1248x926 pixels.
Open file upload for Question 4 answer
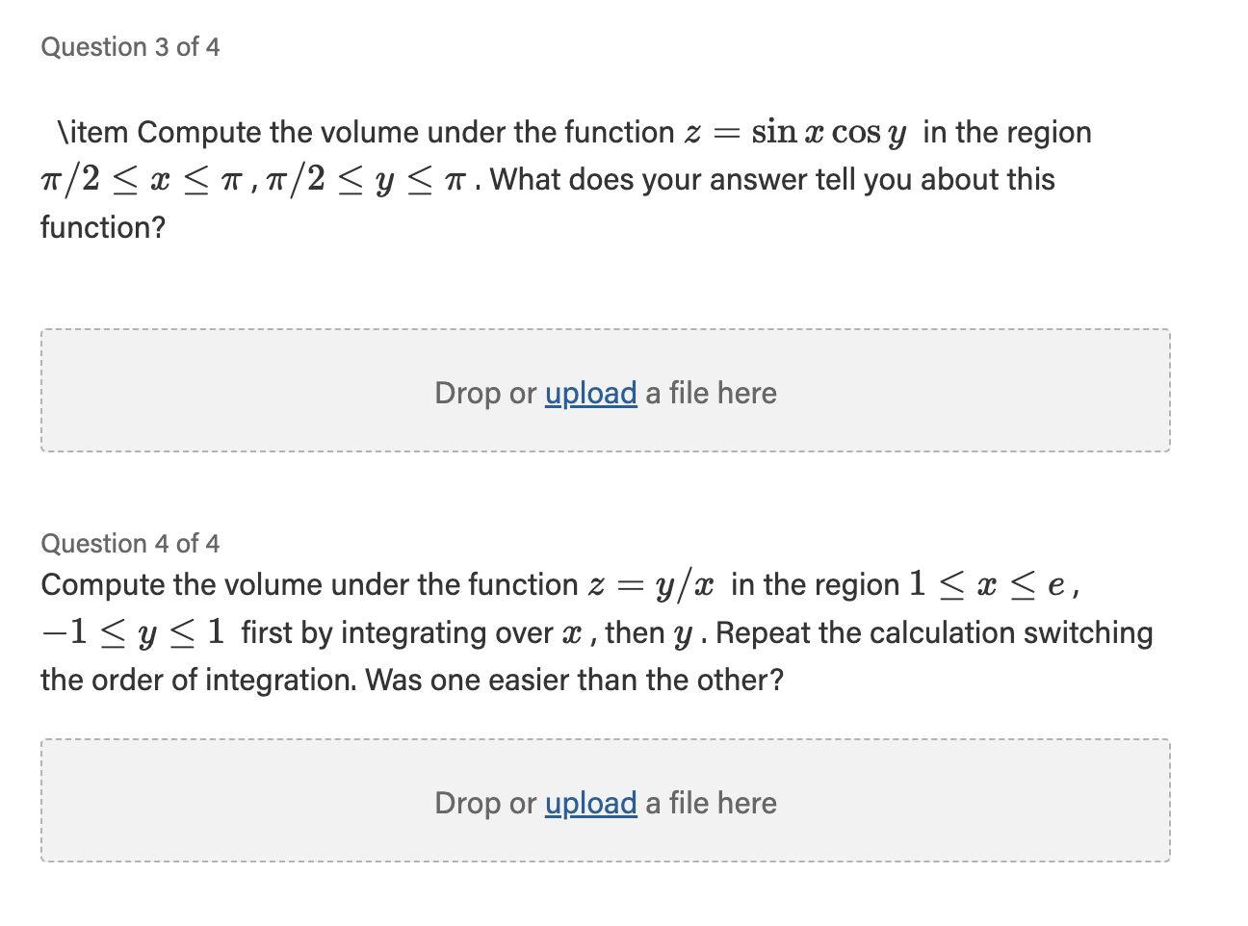[x=589, y=803]
